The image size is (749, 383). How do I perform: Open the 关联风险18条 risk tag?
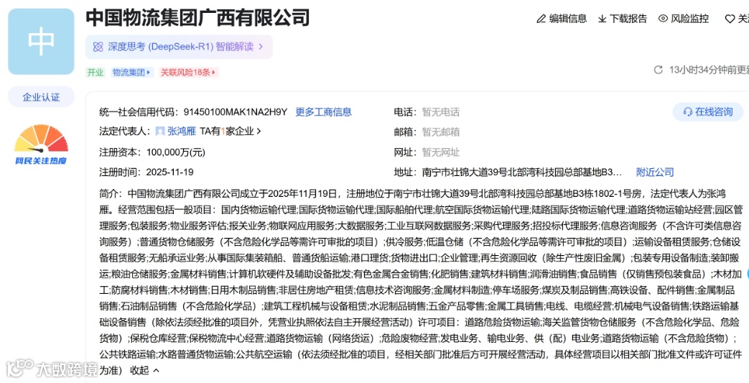(x=188, y=72)
